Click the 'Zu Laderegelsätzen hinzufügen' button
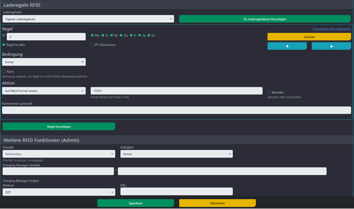The width and height of the screenshot is (354, 209). pos(265,19)
